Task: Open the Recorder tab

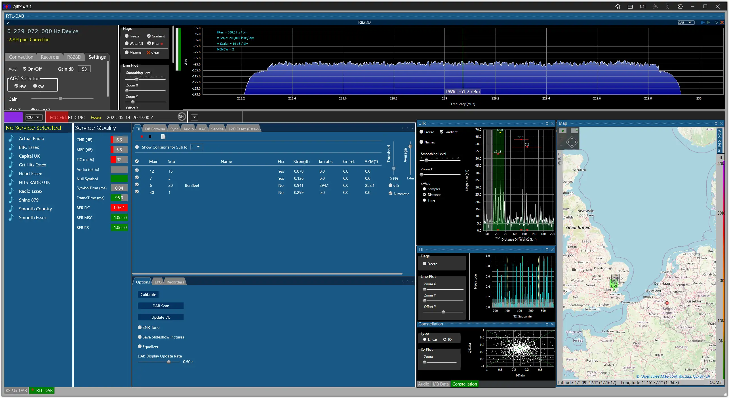Action: (50, 57)
